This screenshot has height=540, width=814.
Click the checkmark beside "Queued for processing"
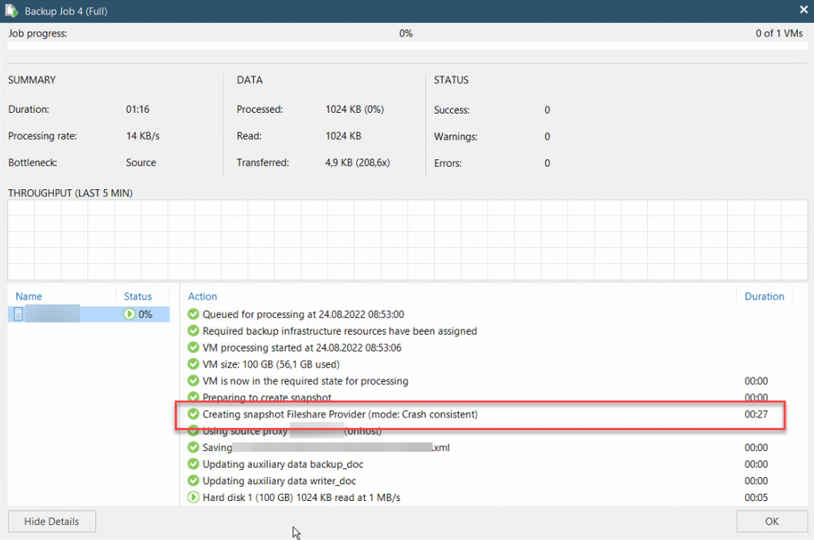(192, 314)
